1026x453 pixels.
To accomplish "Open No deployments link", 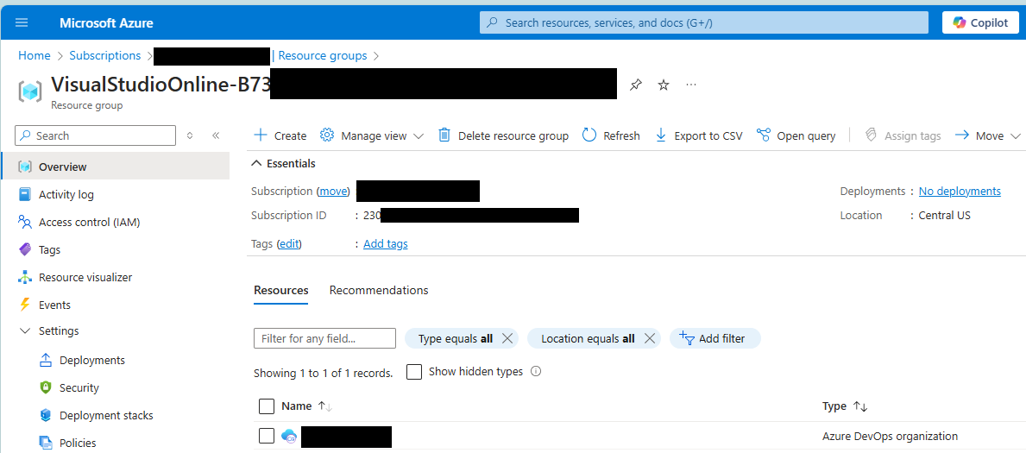I will coord(960,192).
